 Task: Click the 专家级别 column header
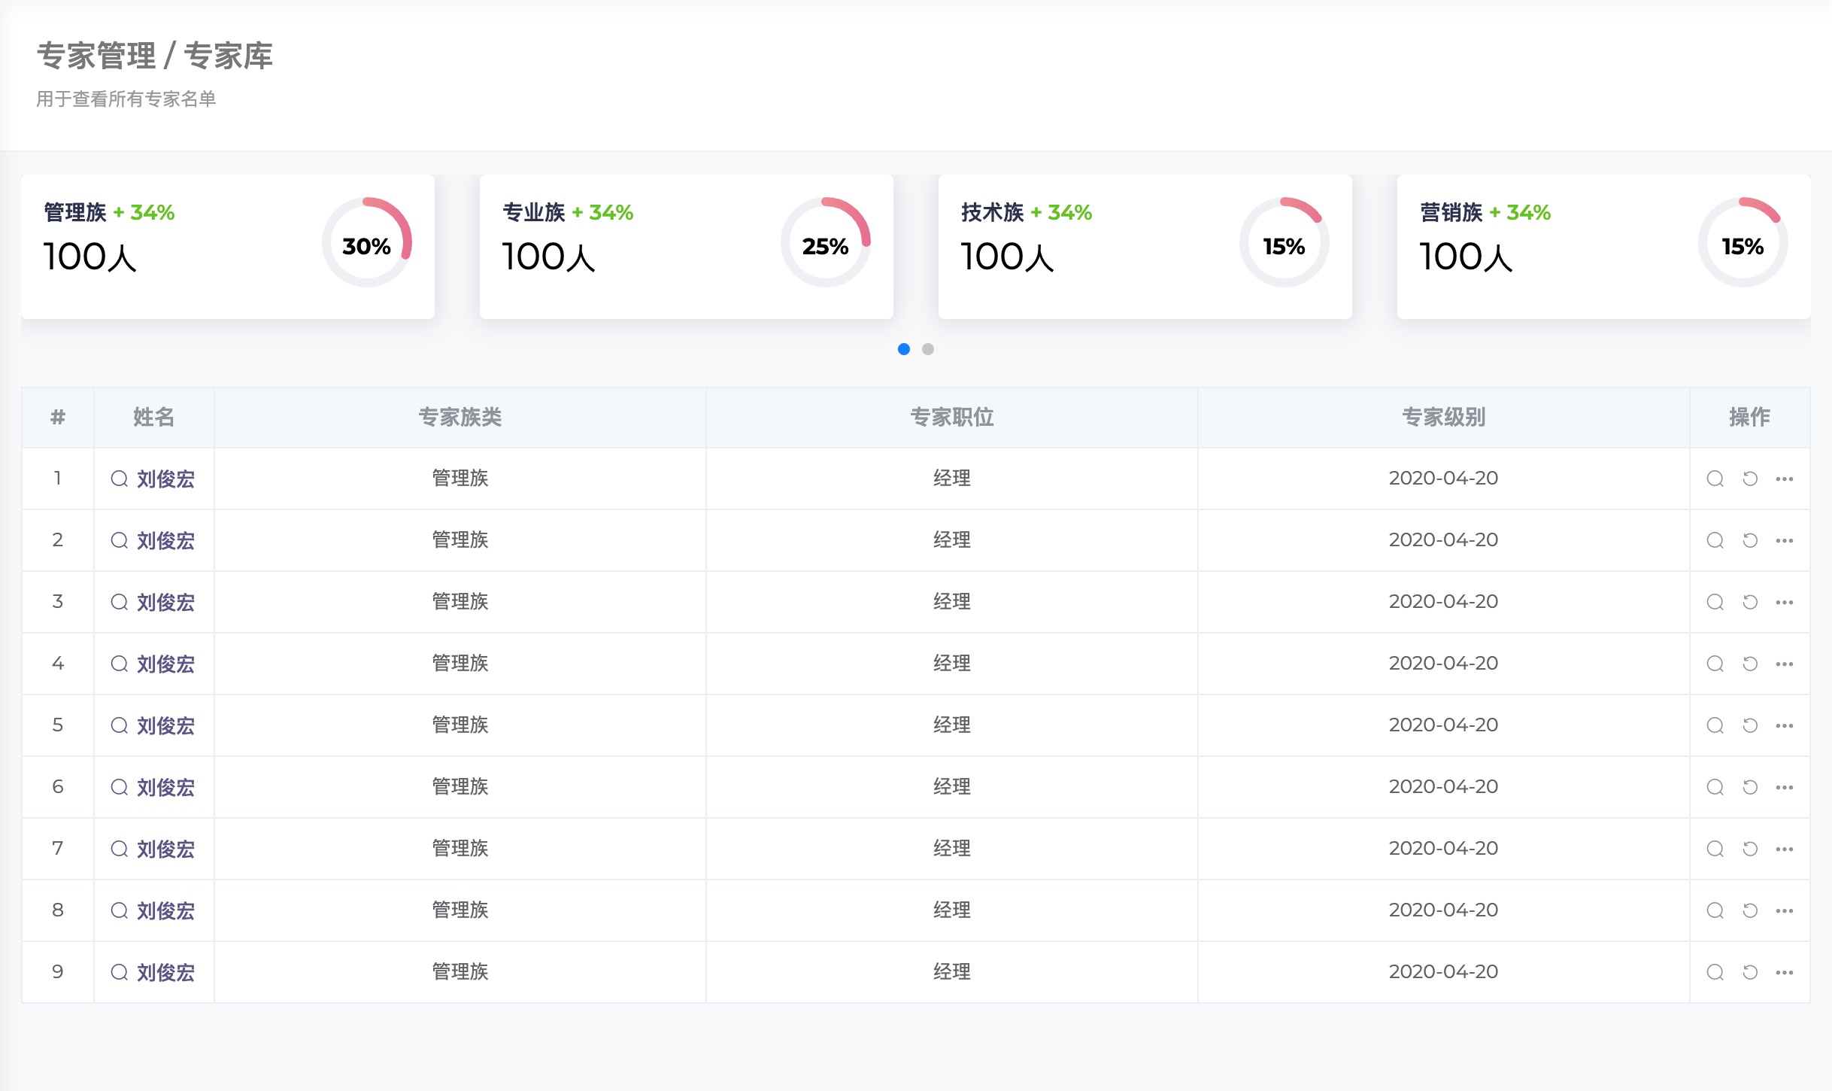click(x=1443, y=417)
